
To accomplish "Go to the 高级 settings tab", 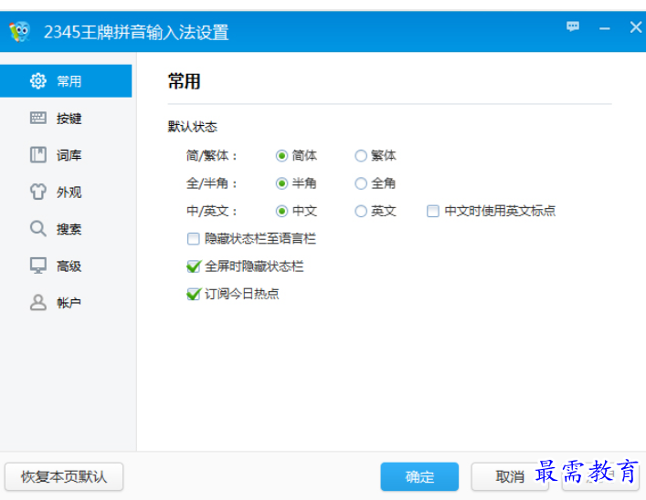I will pyautogui.click(x=66, y=266).
